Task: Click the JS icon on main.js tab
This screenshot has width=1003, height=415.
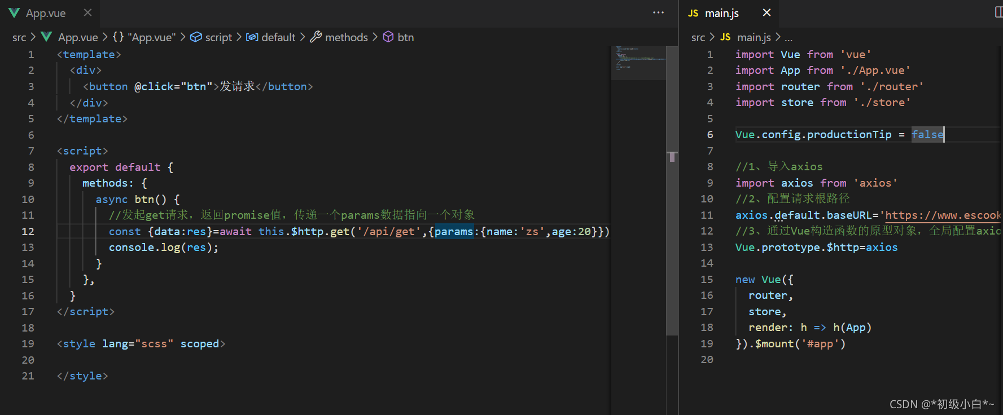Action: point(693,13)
